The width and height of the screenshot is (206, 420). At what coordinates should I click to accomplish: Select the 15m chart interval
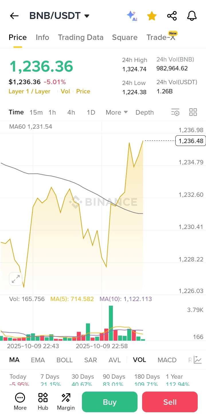36,112
